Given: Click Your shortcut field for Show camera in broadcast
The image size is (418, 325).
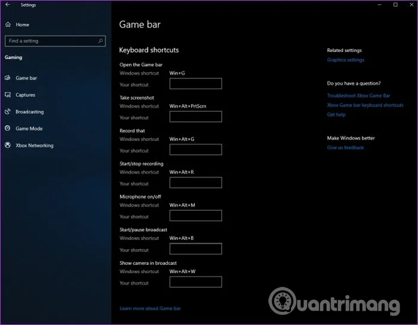Looking at the screenshot, I should tap(196, 282).
